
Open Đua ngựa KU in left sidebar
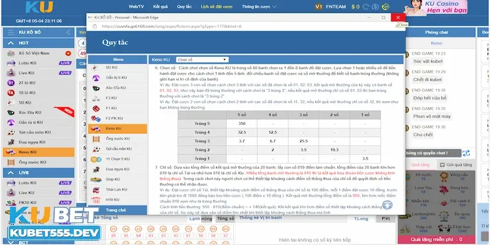pyautogui.click(x=39, y=142)
